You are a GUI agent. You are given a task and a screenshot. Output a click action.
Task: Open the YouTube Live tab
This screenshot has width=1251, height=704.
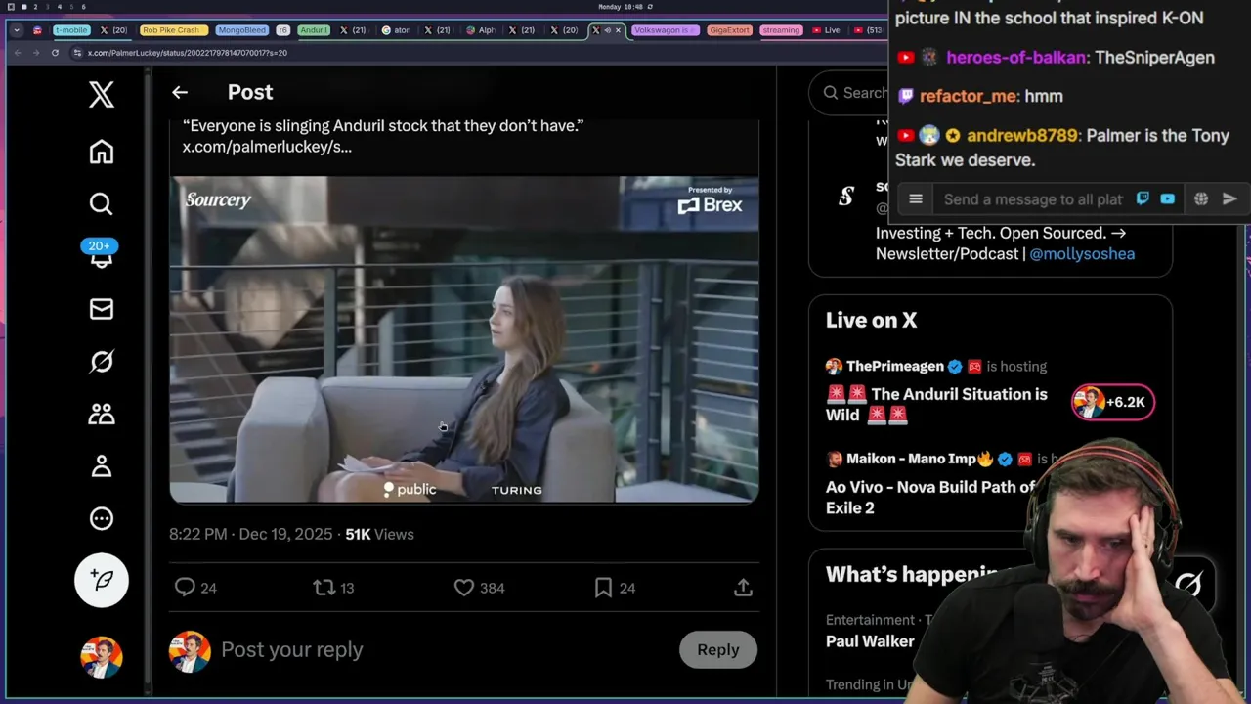(x=826, y=30)
